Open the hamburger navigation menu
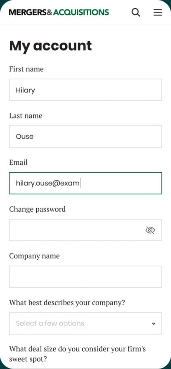171x369 pixels. pos(158,12)
